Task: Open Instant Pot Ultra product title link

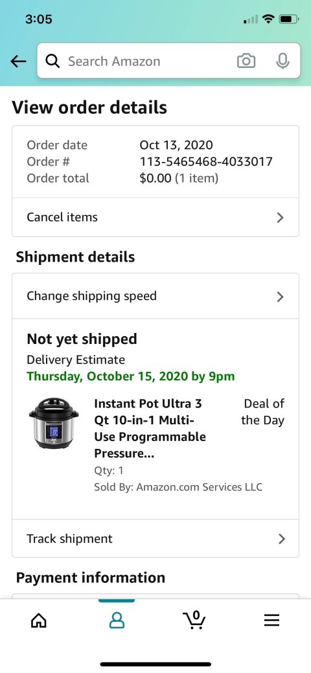Action: (150, 428)
